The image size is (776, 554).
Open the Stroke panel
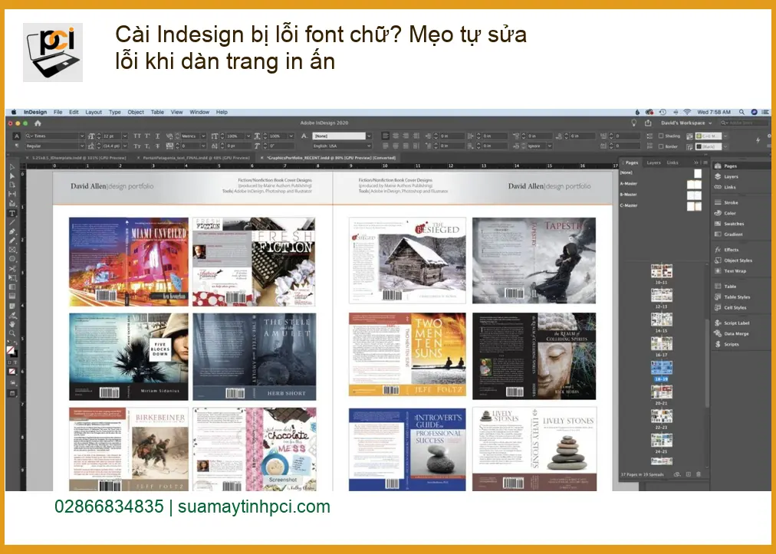[726, 203]
